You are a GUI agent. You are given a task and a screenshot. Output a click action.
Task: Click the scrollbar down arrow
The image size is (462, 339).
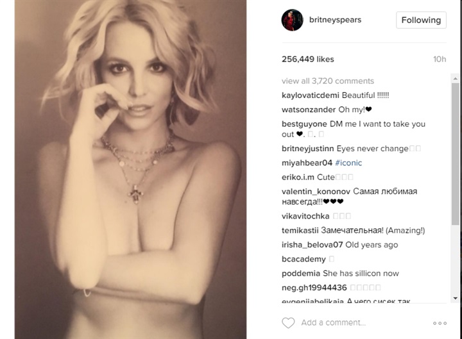[x=455, y=299]
